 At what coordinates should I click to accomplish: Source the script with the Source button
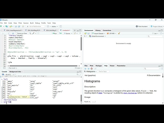(67, 33)
